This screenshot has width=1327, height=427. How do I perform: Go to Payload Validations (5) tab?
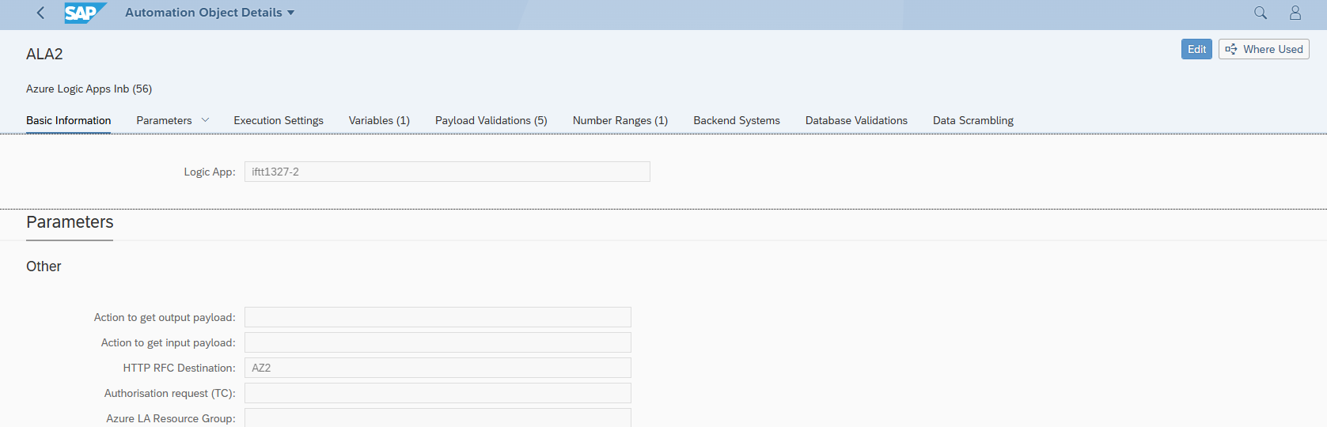[x=491, y=120]
